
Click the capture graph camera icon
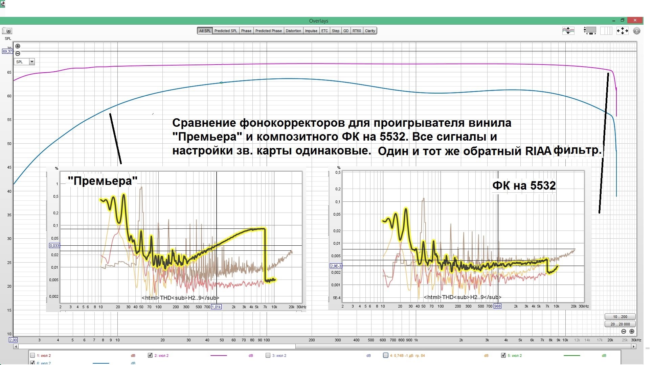tap(7, 31)
